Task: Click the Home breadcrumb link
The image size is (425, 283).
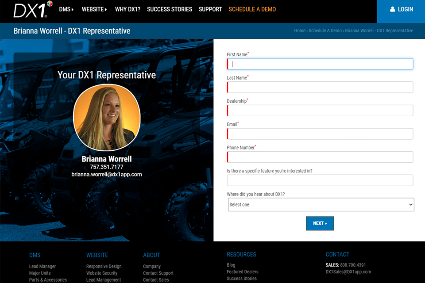Action: tap(300, 31)
